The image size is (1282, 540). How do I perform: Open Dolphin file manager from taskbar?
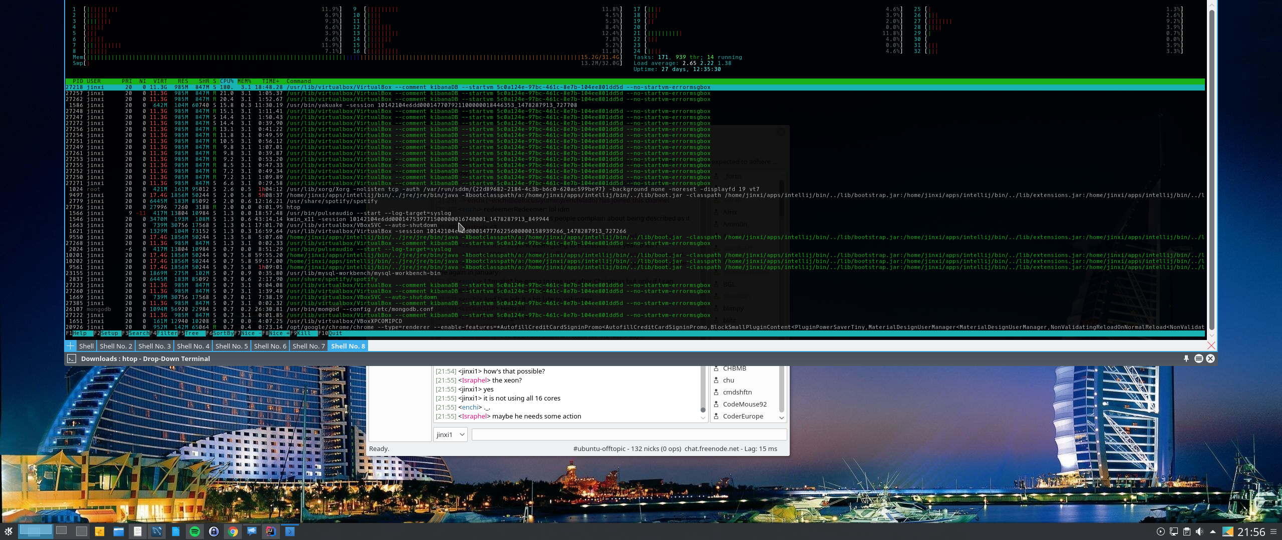119,531
